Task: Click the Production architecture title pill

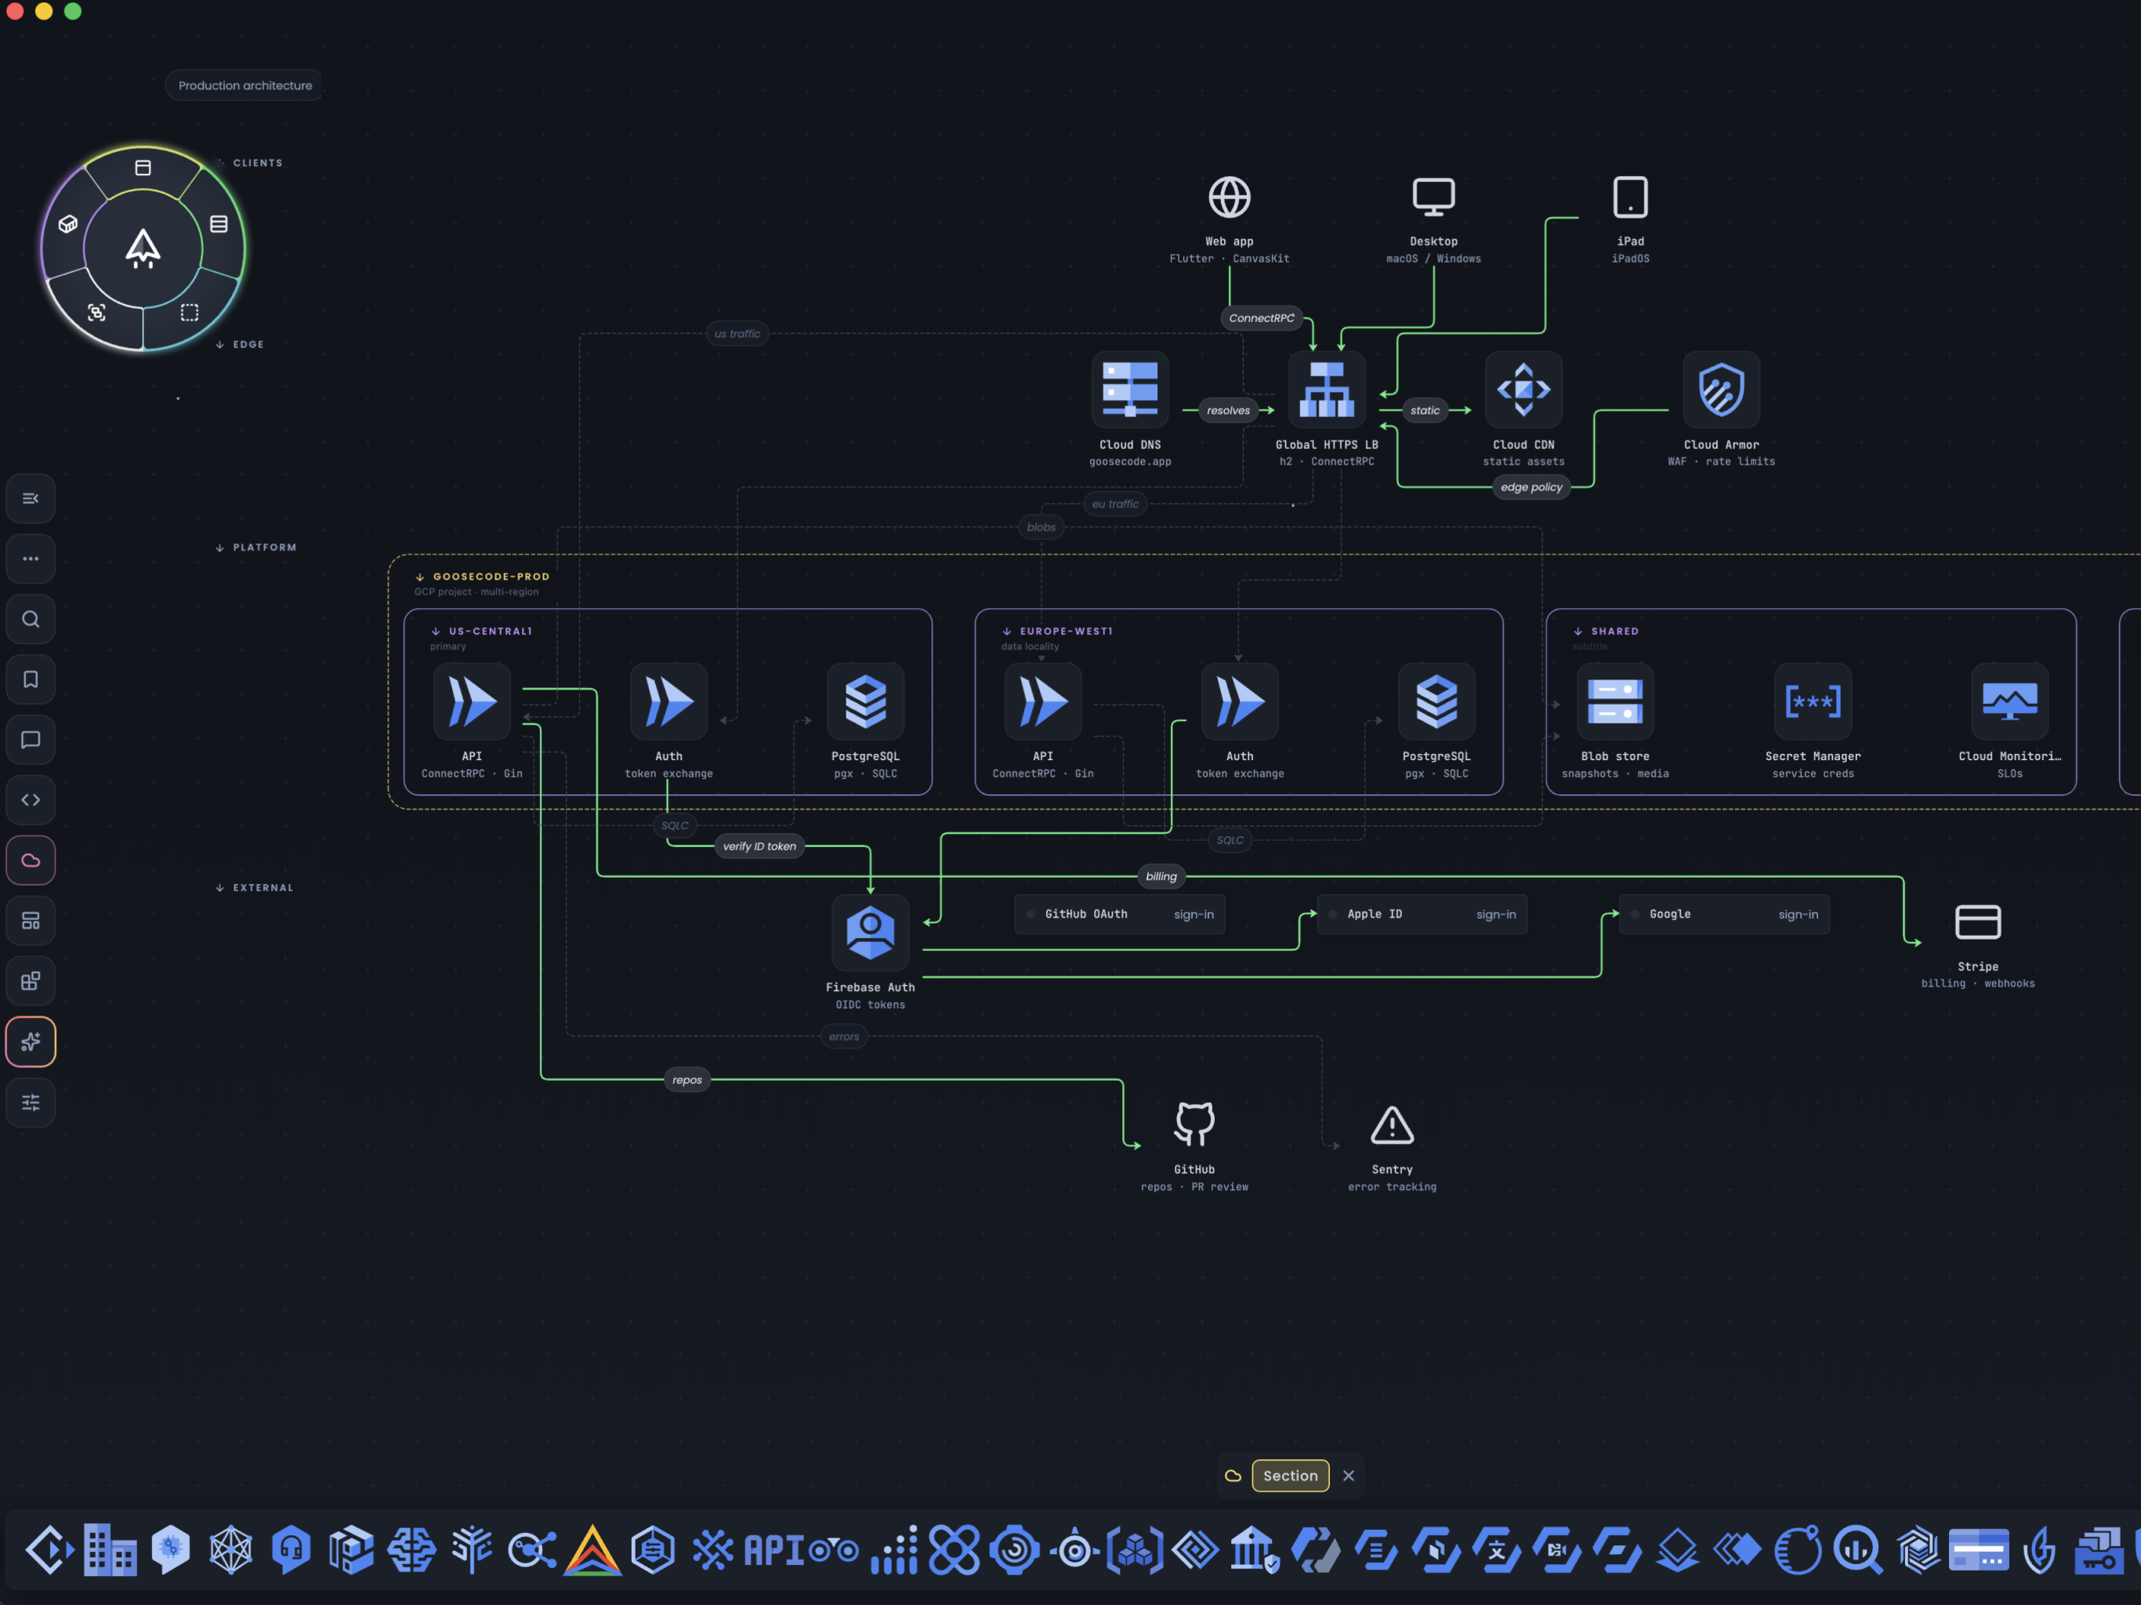Action: coord(245,85)
